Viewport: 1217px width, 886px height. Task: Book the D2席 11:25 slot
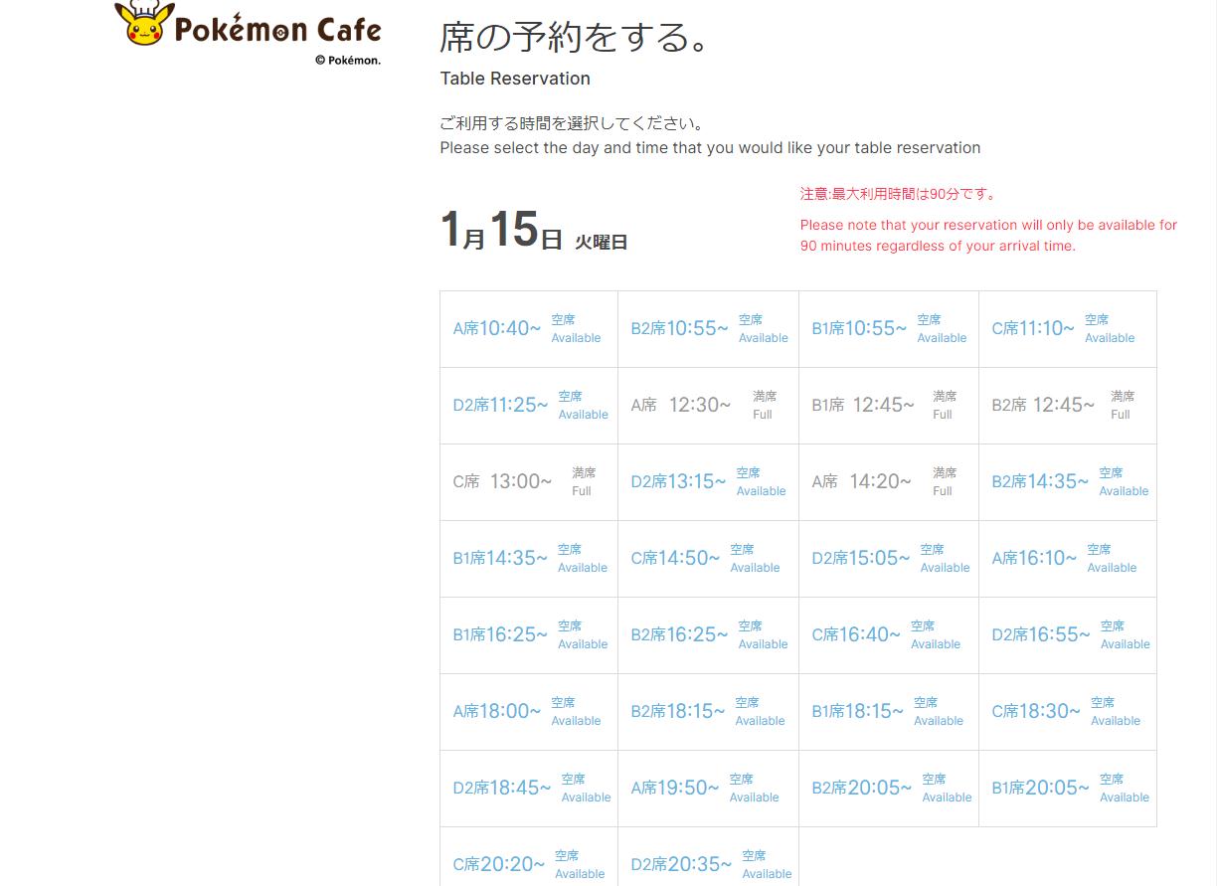click(x=528, y=406)
